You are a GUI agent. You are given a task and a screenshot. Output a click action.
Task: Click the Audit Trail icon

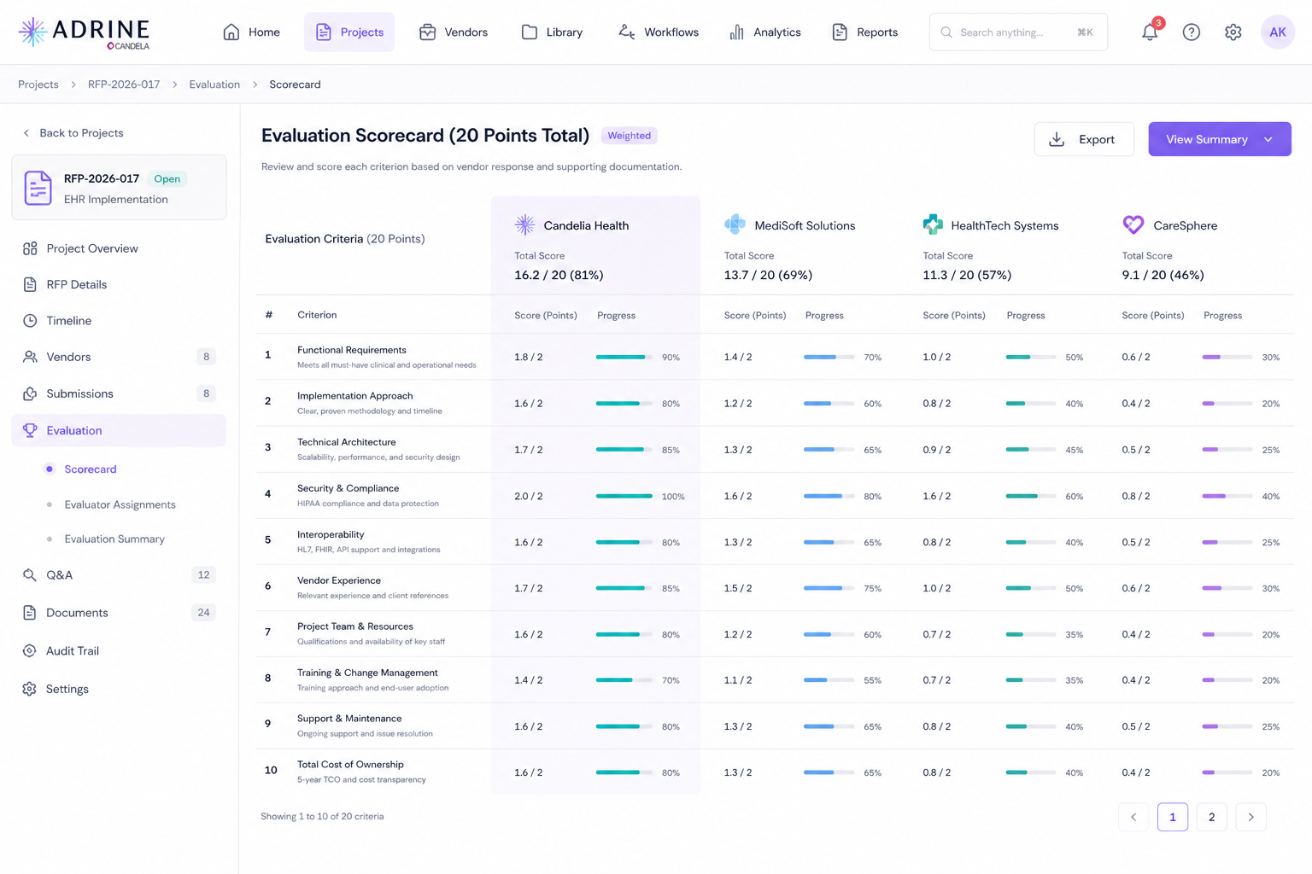(30, 650)
